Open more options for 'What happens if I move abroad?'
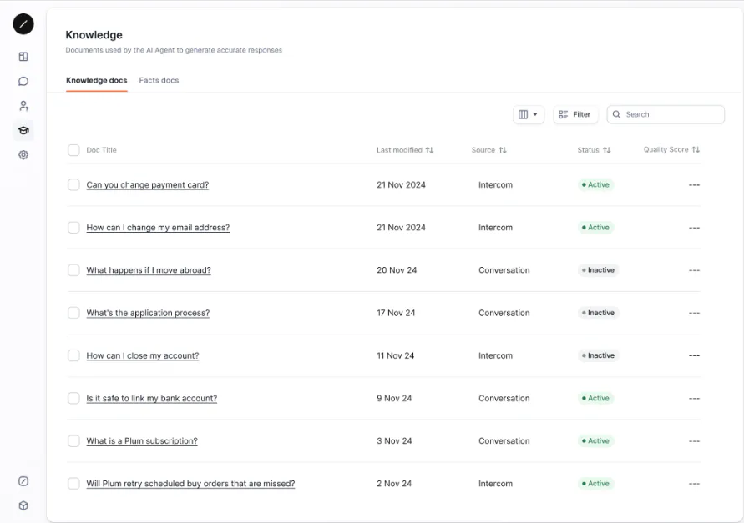 click(694, 270)
